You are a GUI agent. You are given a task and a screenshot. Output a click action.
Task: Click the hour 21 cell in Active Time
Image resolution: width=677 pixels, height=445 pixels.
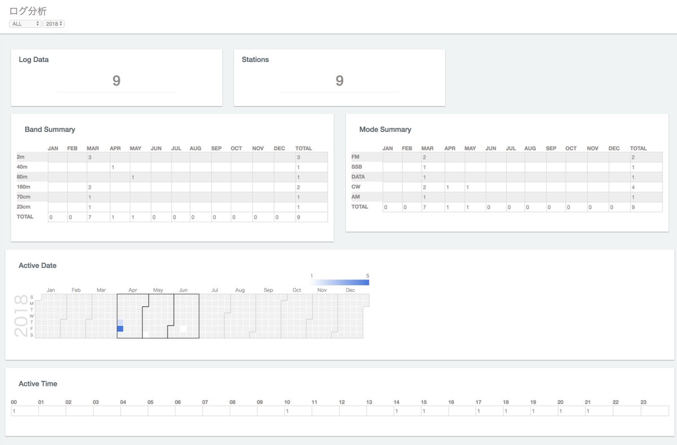click(599, 411)
